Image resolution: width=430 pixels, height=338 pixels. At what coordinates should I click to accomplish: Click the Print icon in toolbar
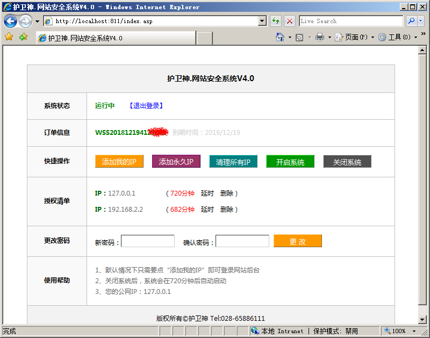click(x=320, y=37)
